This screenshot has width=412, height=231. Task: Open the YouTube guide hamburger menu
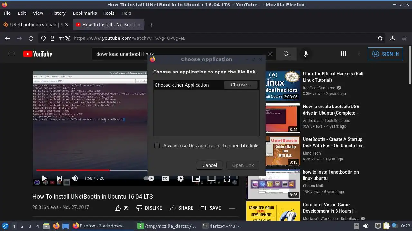12,54
